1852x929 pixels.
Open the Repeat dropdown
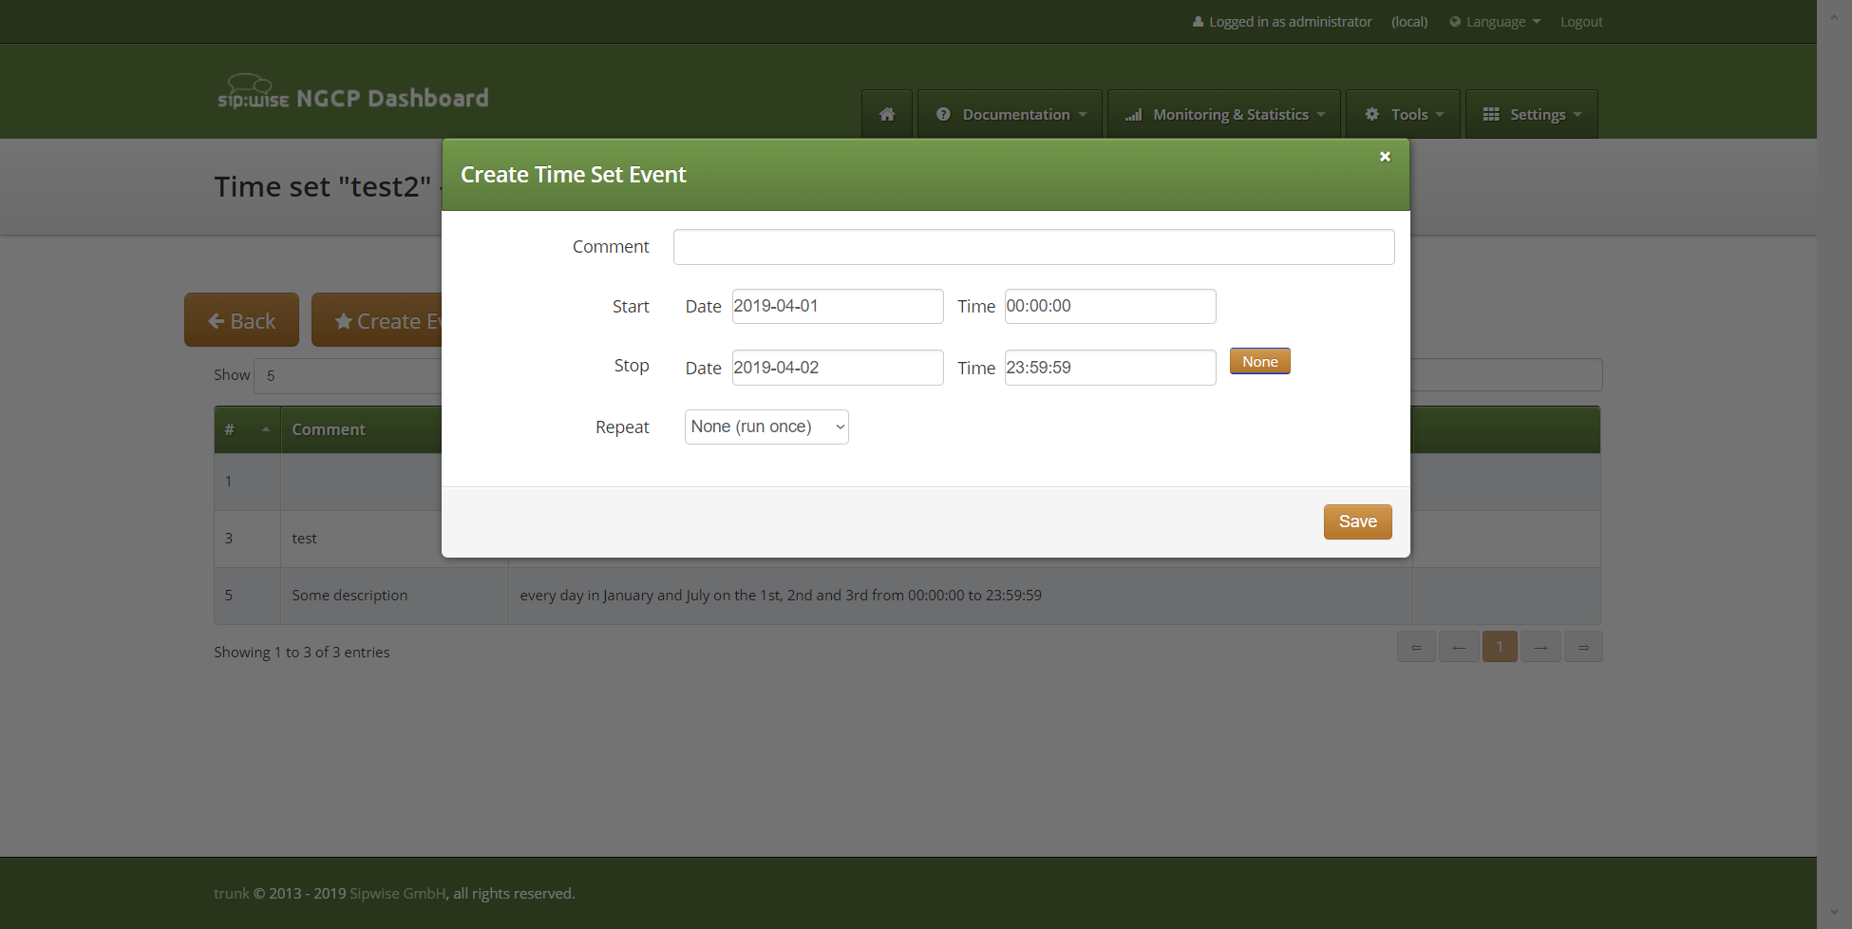click(x=766, y=427)
